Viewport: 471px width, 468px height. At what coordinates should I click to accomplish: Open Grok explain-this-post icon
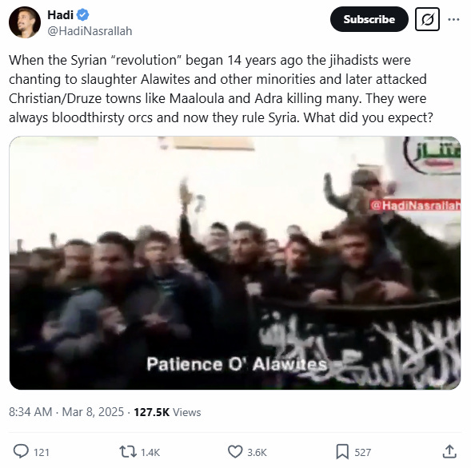coord(427,19)
